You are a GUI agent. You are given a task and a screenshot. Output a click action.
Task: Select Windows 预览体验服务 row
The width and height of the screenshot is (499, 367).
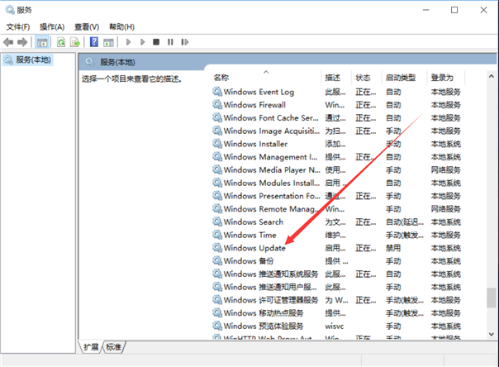point(337,326)
